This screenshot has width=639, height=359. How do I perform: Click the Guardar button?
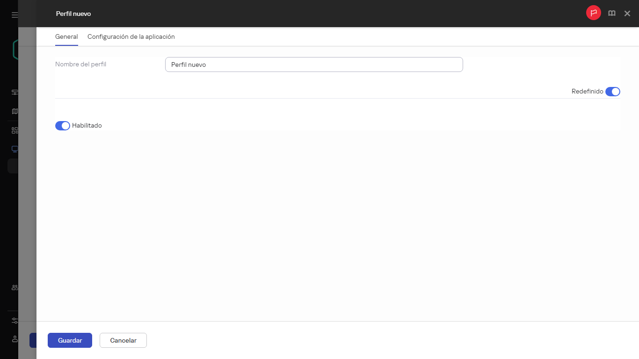point(69,340)
